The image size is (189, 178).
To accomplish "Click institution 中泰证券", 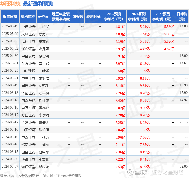I will click(x=28, y=137).
